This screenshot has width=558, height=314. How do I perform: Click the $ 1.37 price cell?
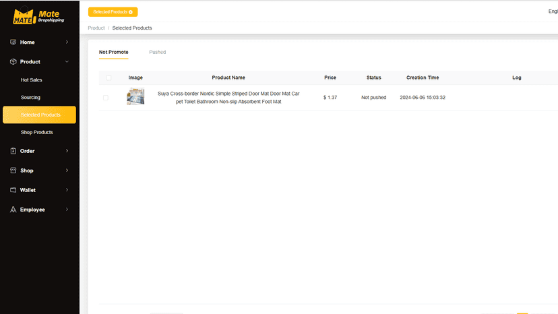click(x=330, y=98)
